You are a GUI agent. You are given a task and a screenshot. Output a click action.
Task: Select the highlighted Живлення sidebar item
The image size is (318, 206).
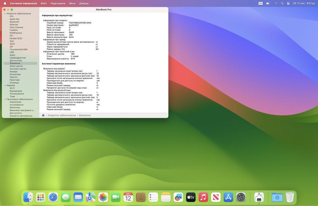[x=20, y=63]
